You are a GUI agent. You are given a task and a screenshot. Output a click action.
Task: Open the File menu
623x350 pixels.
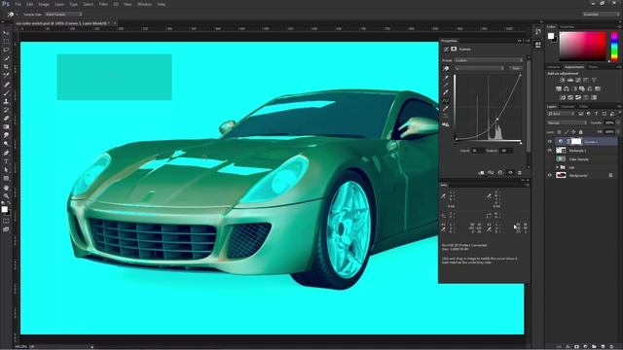point(18,4)
